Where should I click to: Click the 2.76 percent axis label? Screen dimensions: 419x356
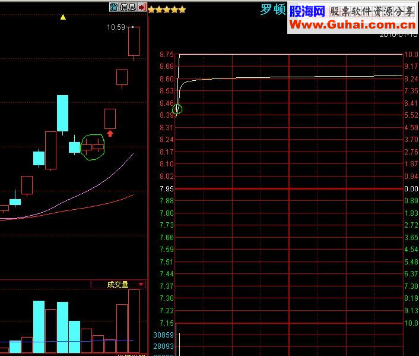[411, 152]
